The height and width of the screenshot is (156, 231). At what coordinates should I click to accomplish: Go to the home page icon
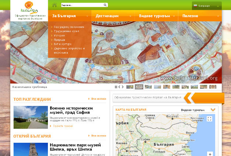(x=55, y=5)
